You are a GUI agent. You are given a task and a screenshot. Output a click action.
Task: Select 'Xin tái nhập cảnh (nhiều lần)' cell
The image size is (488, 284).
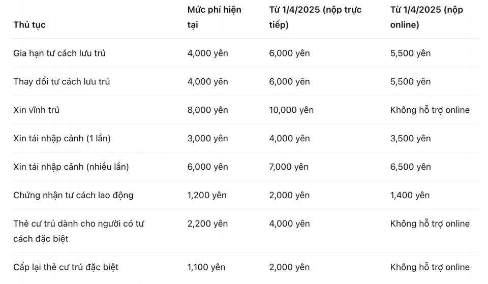click(71, 167)
